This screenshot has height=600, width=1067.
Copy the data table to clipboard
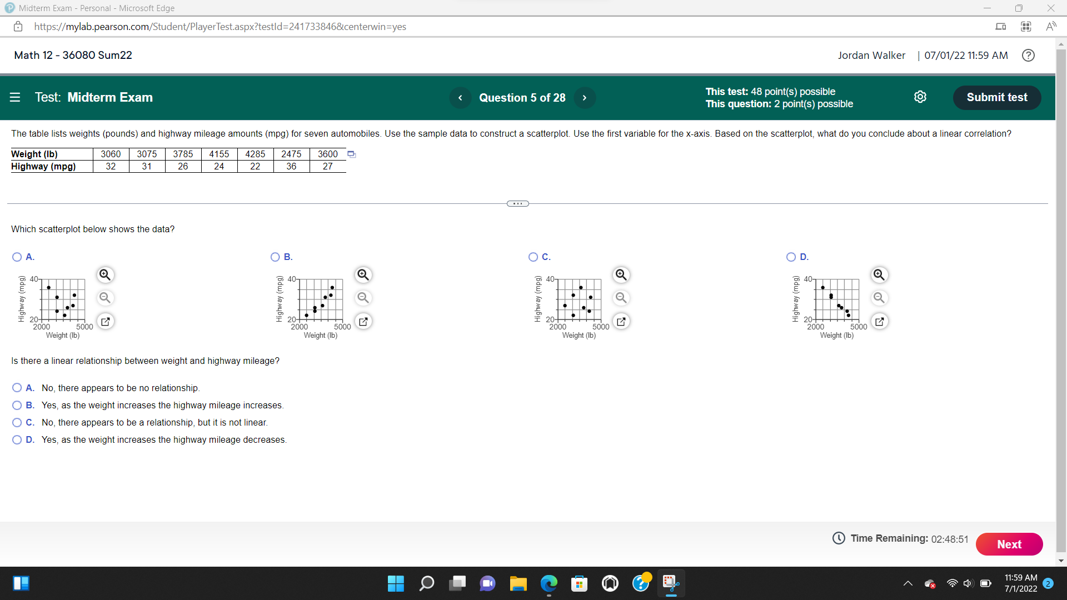pos(351,154)
